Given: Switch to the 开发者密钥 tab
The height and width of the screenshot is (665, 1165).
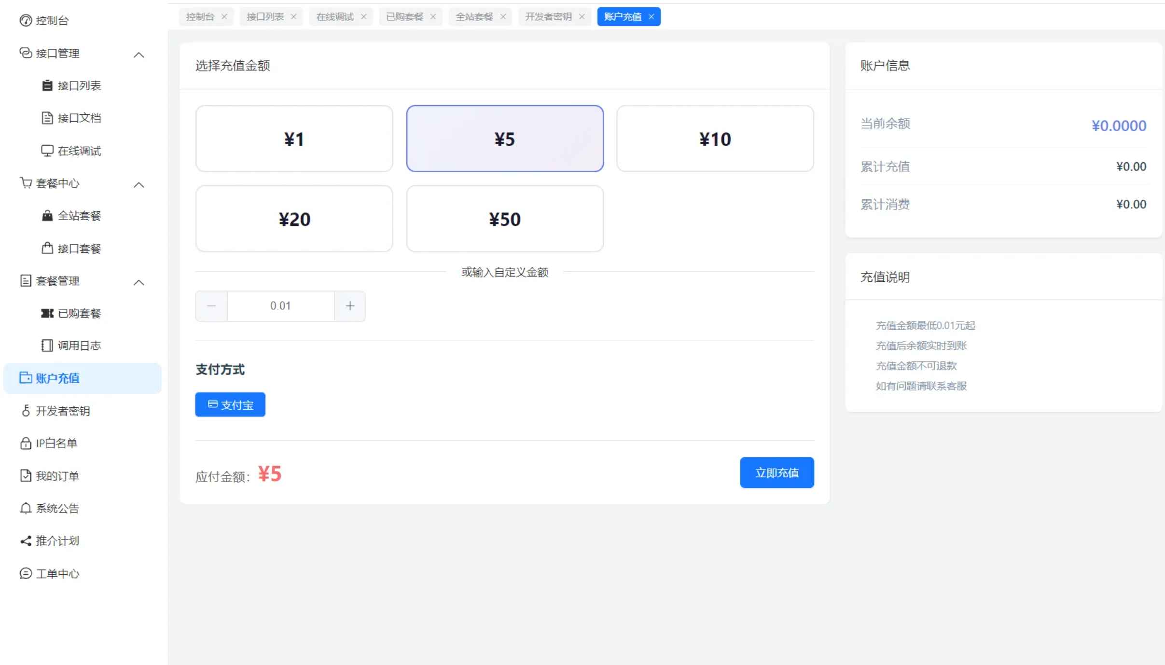Looking at the screenshot, I should pos(548,17).
